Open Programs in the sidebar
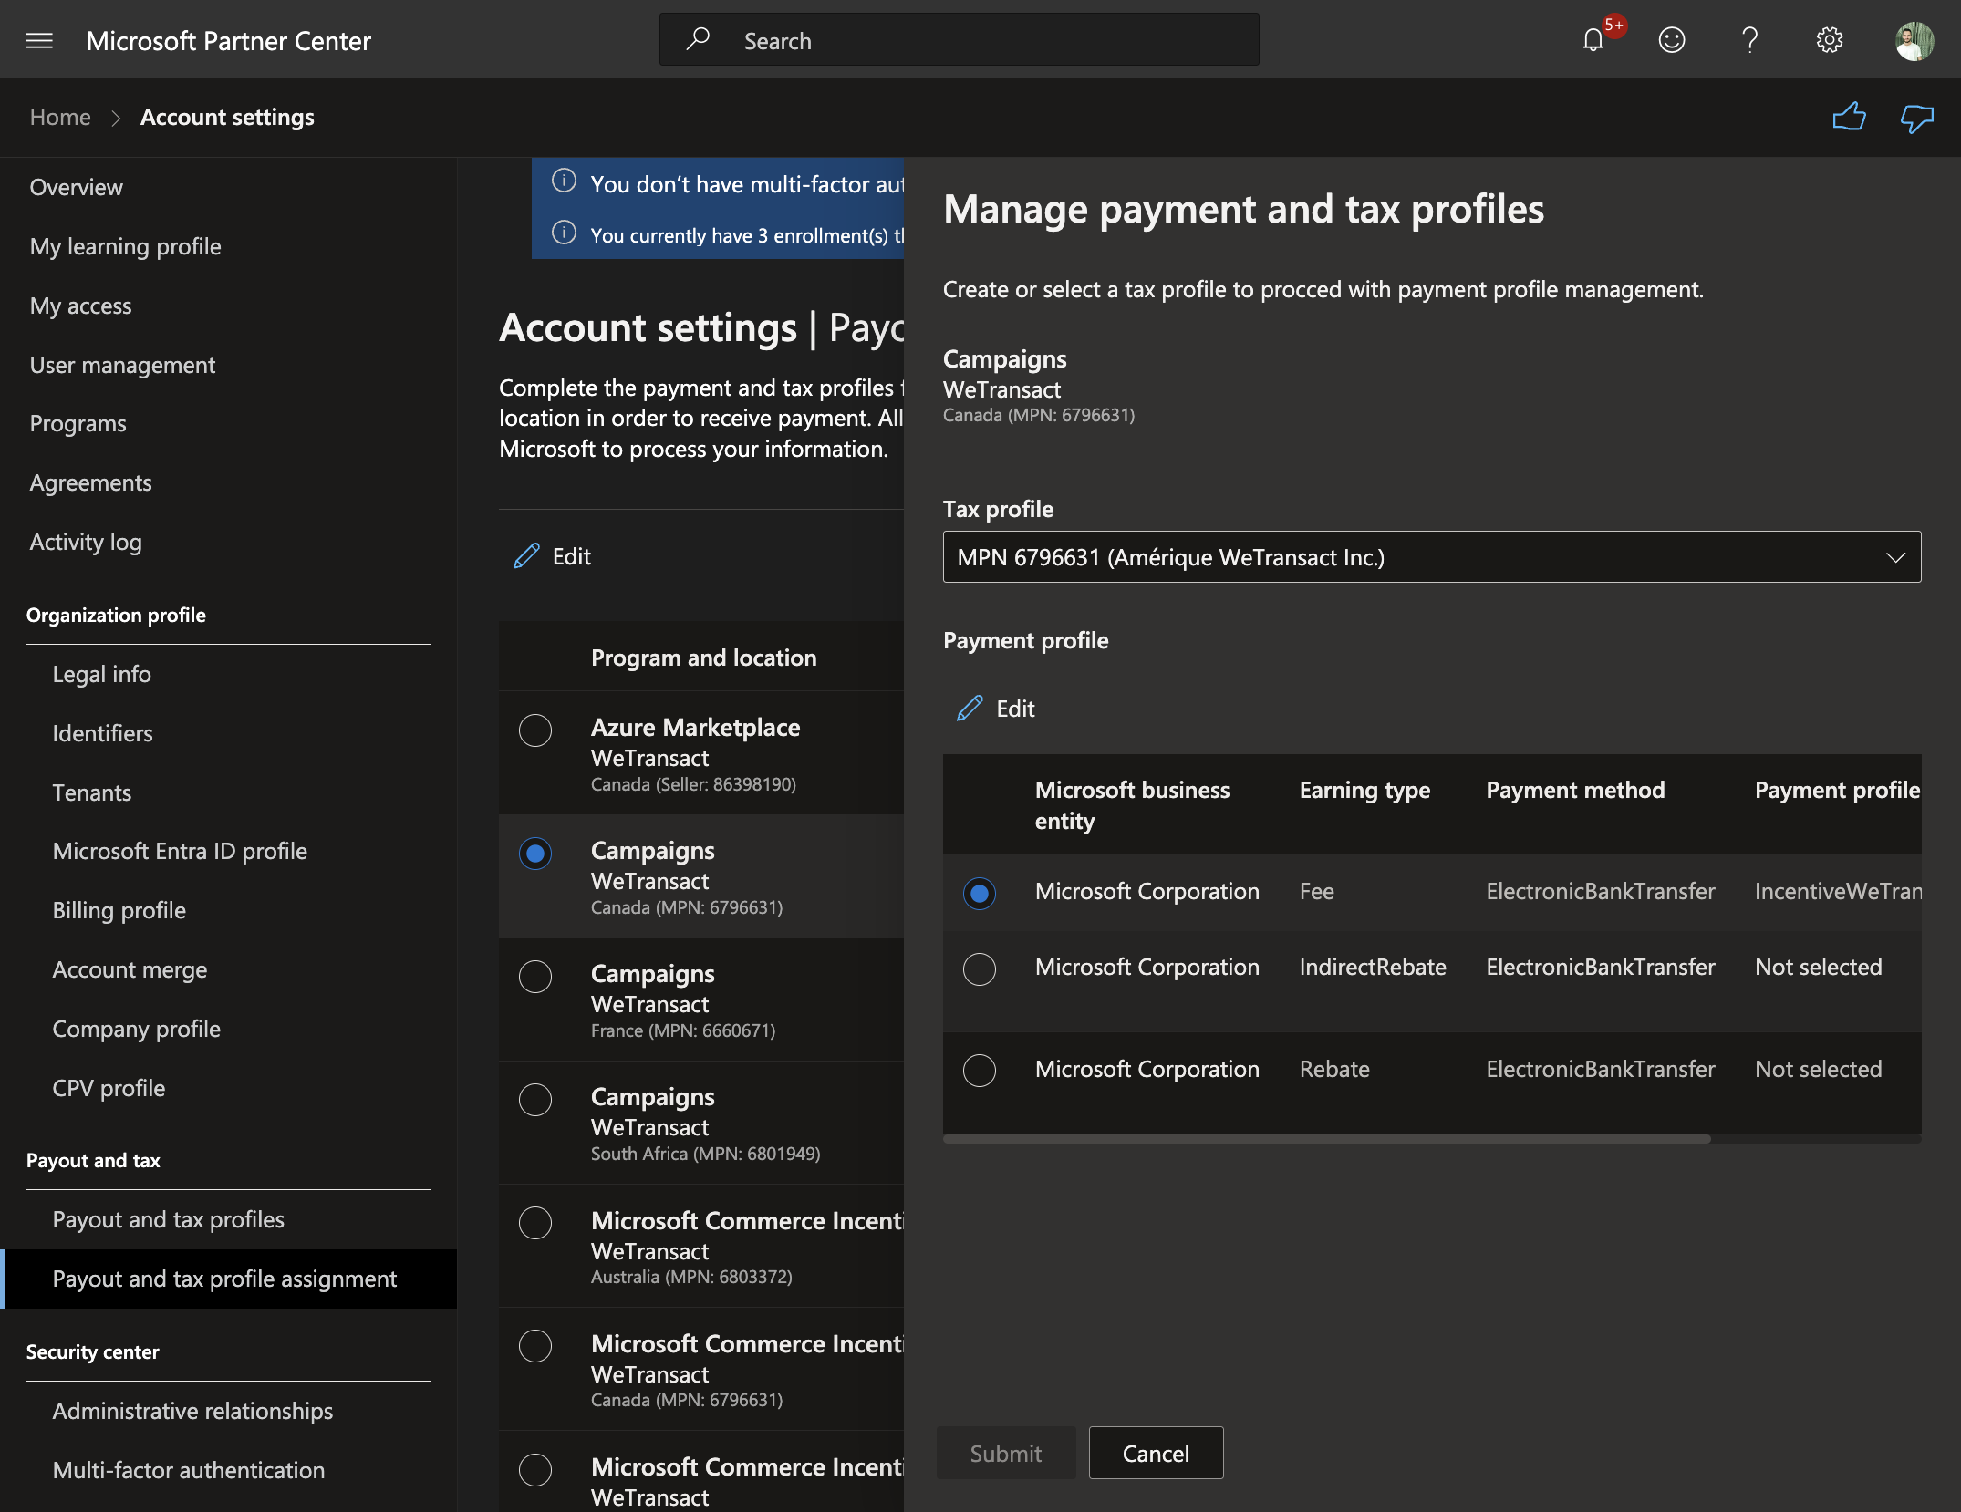This screenshot has width=1961, height=1512. (x=78, y=423)
